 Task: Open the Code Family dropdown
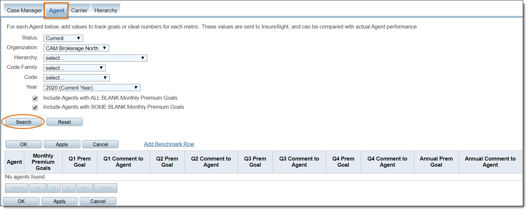pos(75,68)
